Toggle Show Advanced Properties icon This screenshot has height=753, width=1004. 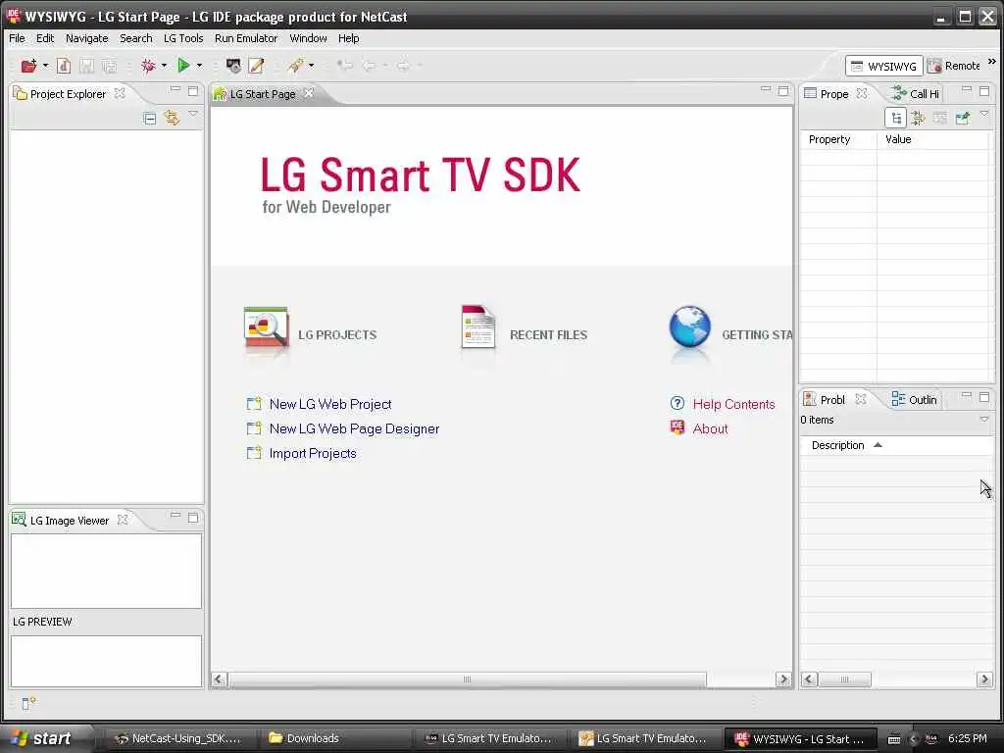tap(918, 119)
